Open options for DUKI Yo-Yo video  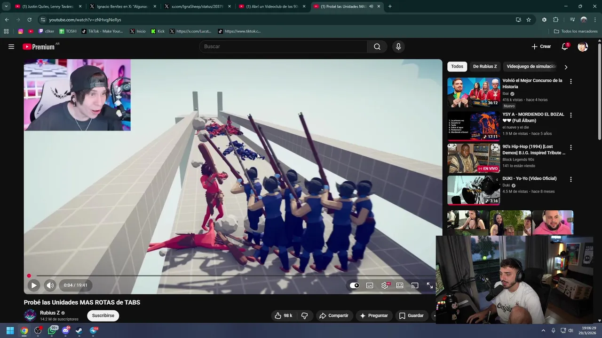pyautogui.click(x=571, y=179)
